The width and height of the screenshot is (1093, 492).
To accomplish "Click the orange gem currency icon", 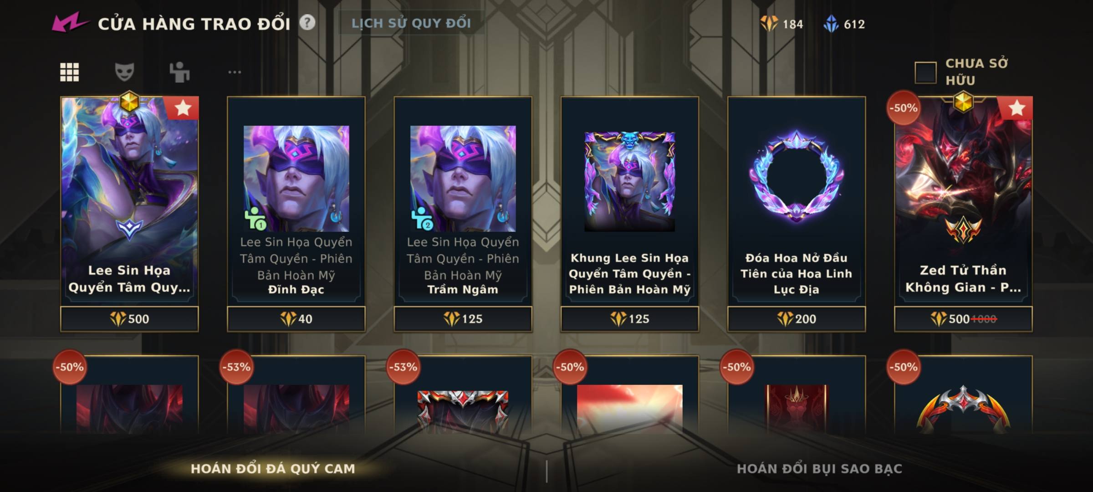I will 769,24.
